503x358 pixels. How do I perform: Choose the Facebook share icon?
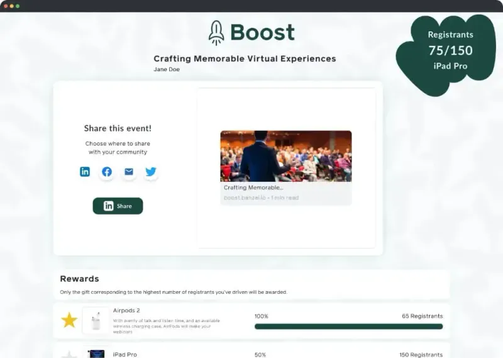[x=107, y=172]
